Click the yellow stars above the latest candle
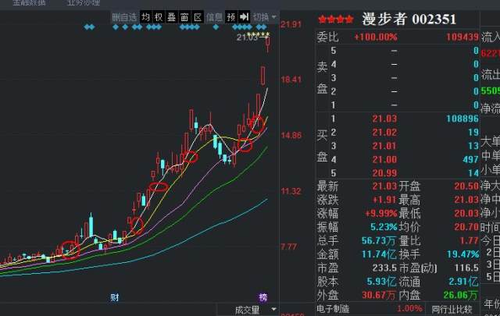The image size is (500, 316). [x=259, y=34]
